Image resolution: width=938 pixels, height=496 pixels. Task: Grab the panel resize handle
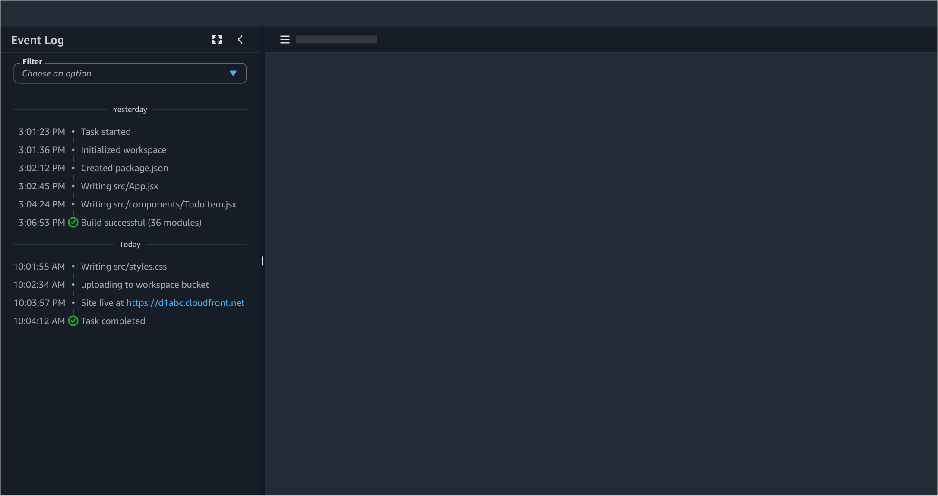[262, 261]
